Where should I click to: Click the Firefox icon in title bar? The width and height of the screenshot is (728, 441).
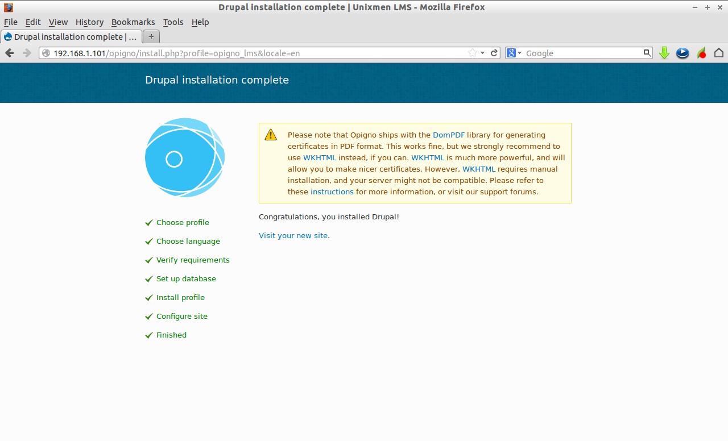pos(8,7)
